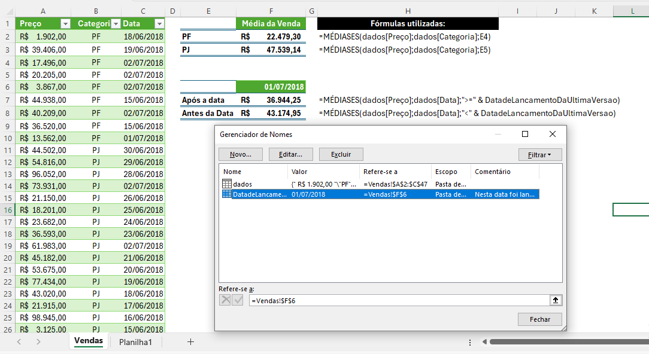Click the Antes da Data label cell

tap(208, 113)
